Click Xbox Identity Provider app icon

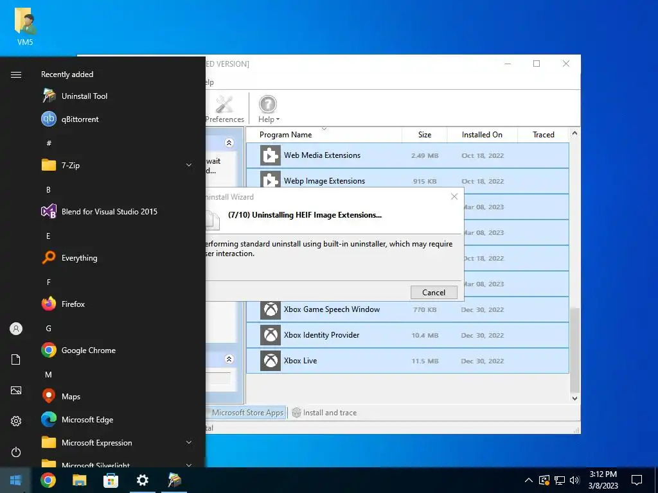271,335
